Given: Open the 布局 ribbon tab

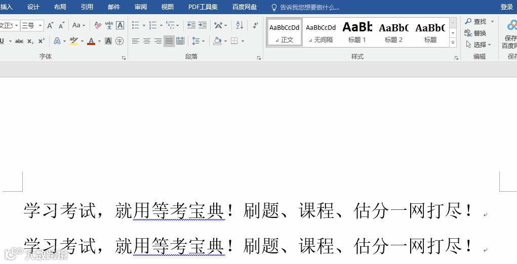Looking at the screenshot, I should [60, 7].
